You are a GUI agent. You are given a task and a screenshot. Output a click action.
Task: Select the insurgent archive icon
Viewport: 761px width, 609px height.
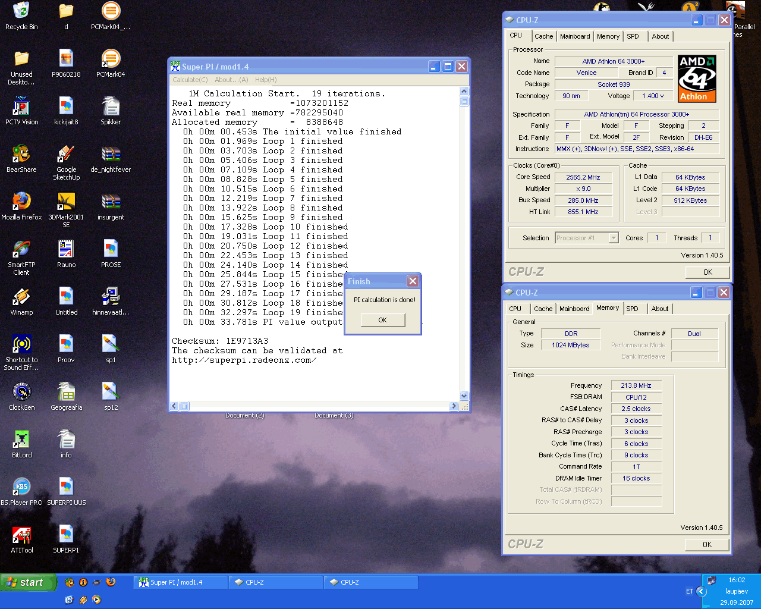coord(111,206)
